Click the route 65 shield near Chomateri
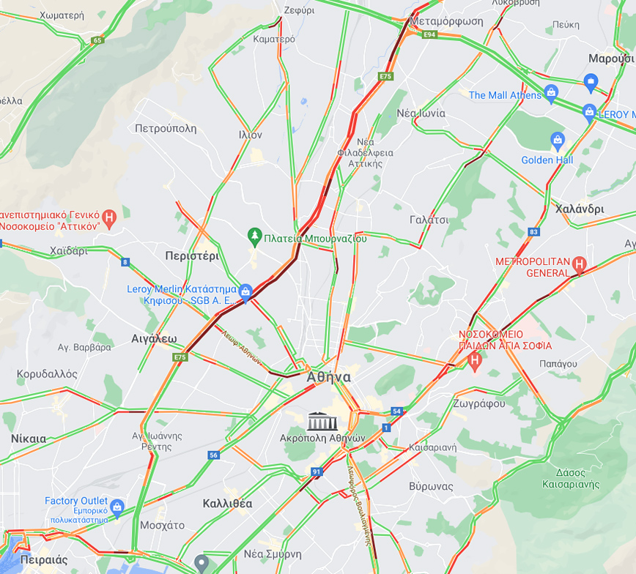Viewport: 636px width, 574px height. [97, 40]
